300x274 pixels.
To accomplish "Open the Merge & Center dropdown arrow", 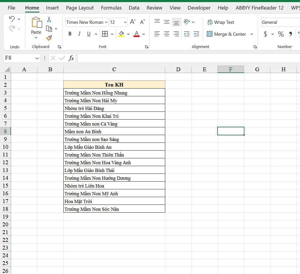I will click(x=252, y=34).
